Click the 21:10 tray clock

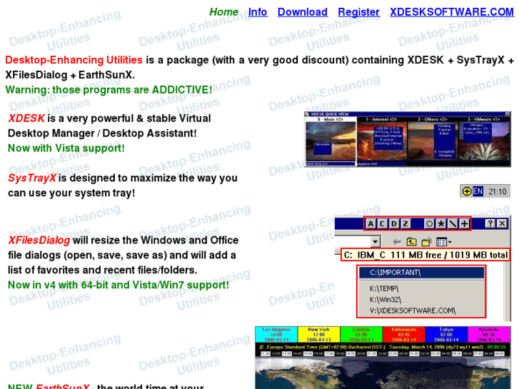(497, 192)
